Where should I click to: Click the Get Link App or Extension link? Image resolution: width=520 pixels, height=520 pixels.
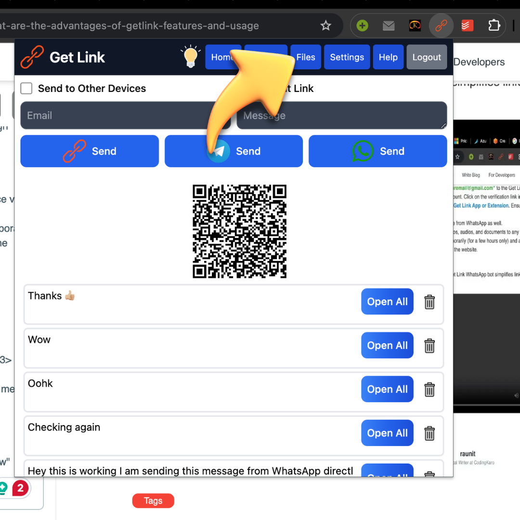(481, 206)
